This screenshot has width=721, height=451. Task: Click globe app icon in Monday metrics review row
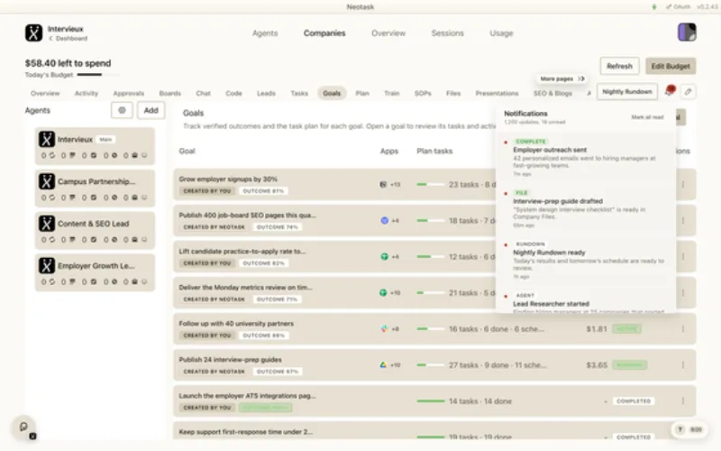point(383,292)
